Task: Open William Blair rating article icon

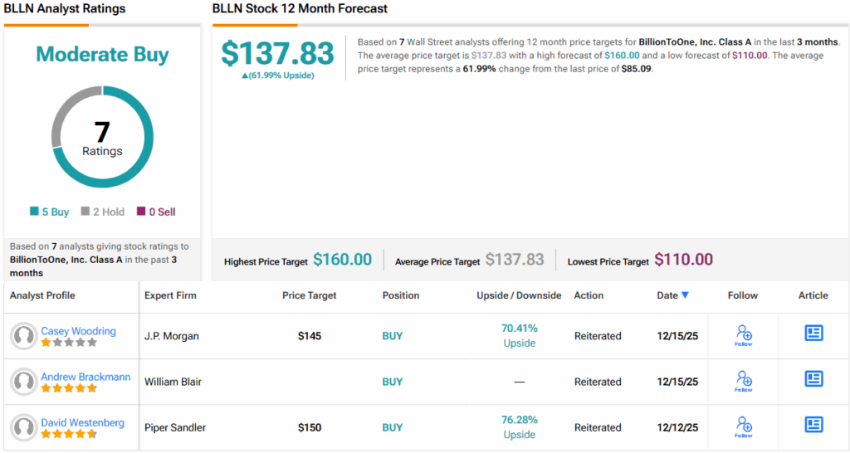Action: [813, 379]
